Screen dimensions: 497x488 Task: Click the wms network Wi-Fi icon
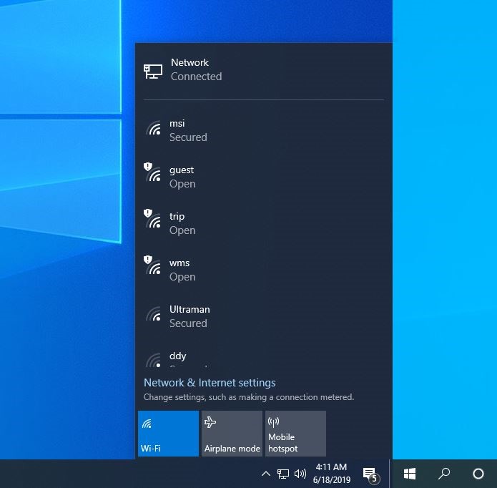153,268
